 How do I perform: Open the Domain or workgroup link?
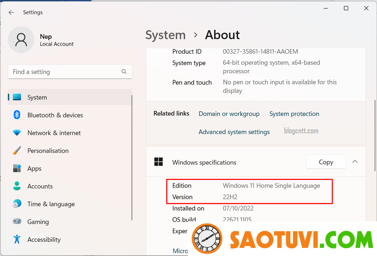(x=229, y=114)
